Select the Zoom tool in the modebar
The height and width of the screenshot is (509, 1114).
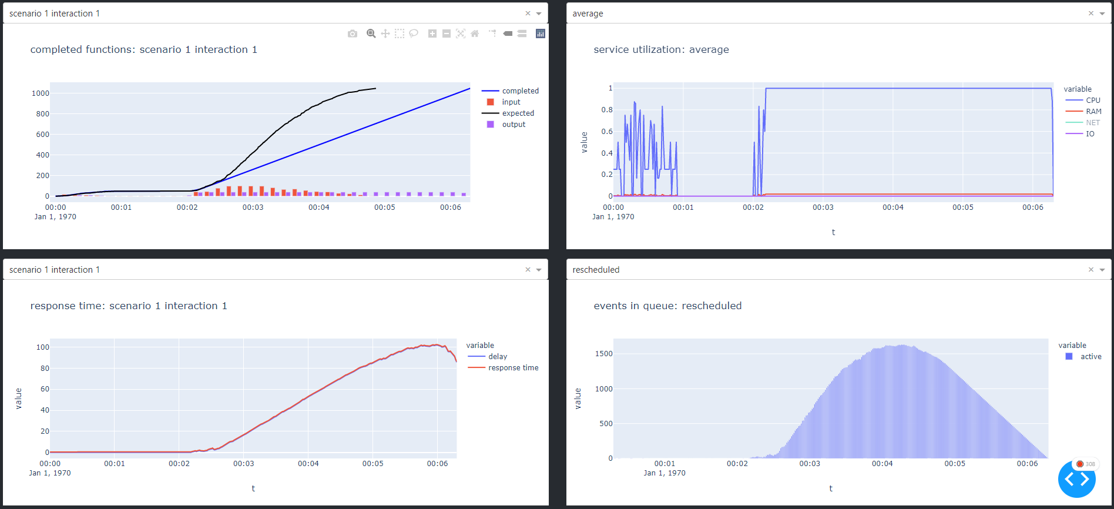click(371, 34)
